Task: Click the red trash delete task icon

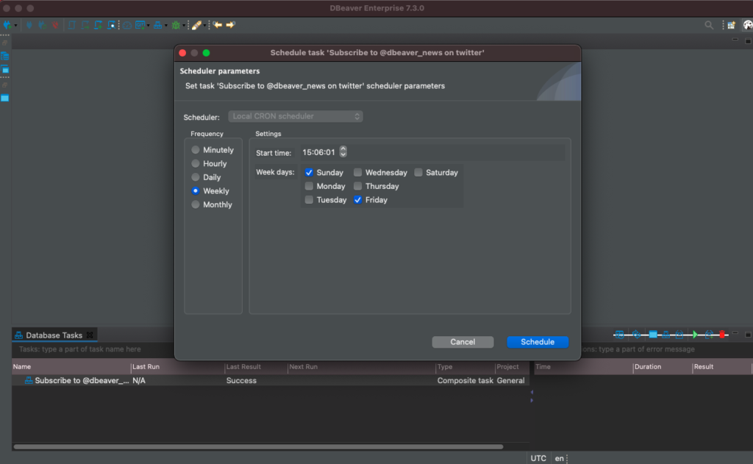Action: tap(722, 335)
